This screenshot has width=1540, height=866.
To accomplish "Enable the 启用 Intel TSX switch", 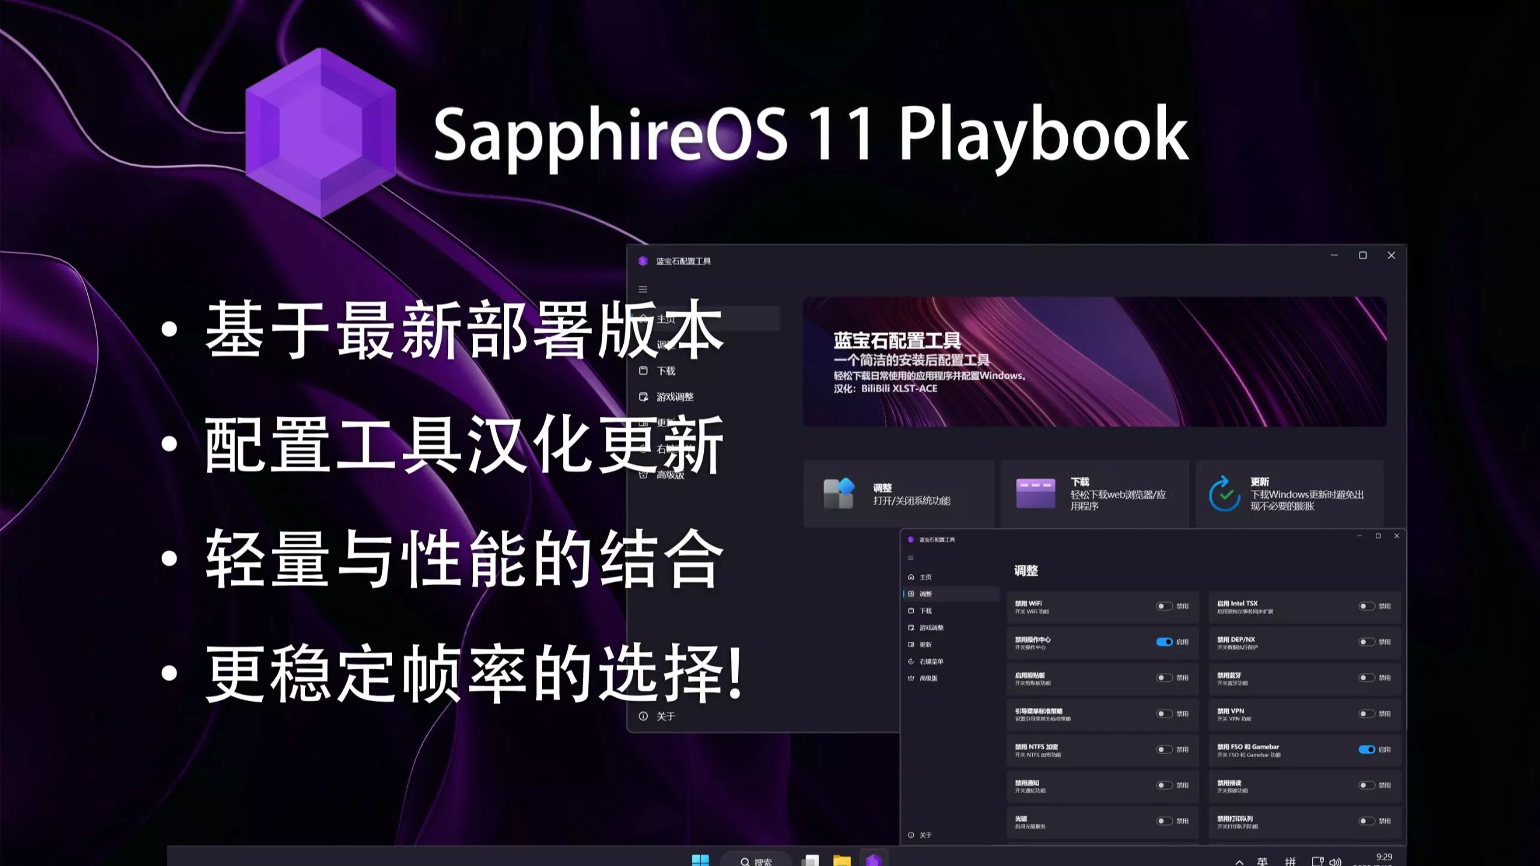I will 1367,606.
